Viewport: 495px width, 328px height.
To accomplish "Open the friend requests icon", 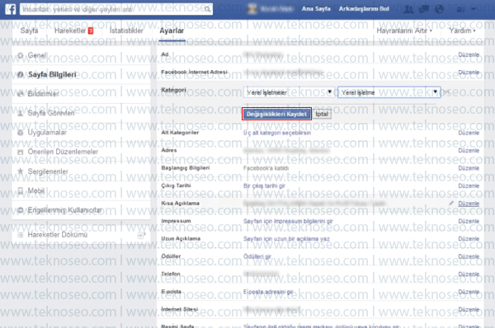I will click(409, 9).
